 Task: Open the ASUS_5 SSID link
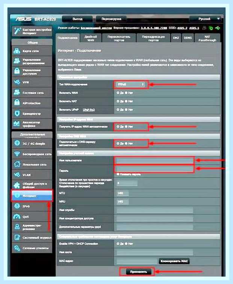click(x=194, y=28)
